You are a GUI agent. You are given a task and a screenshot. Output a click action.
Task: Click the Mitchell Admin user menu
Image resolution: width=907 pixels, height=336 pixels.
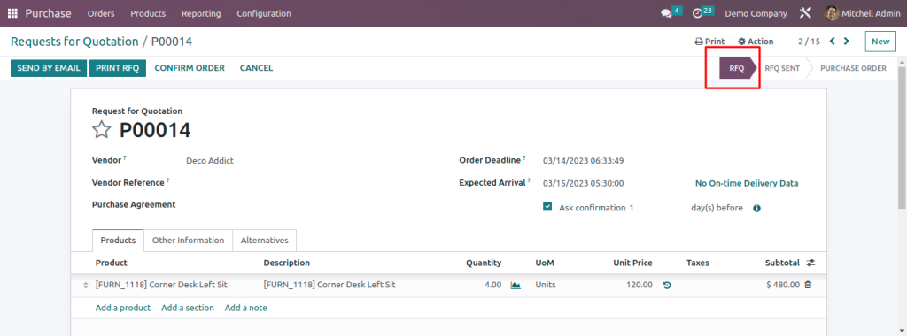tap(863, 13)
